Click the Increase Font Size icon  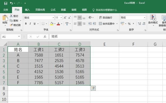65,18
